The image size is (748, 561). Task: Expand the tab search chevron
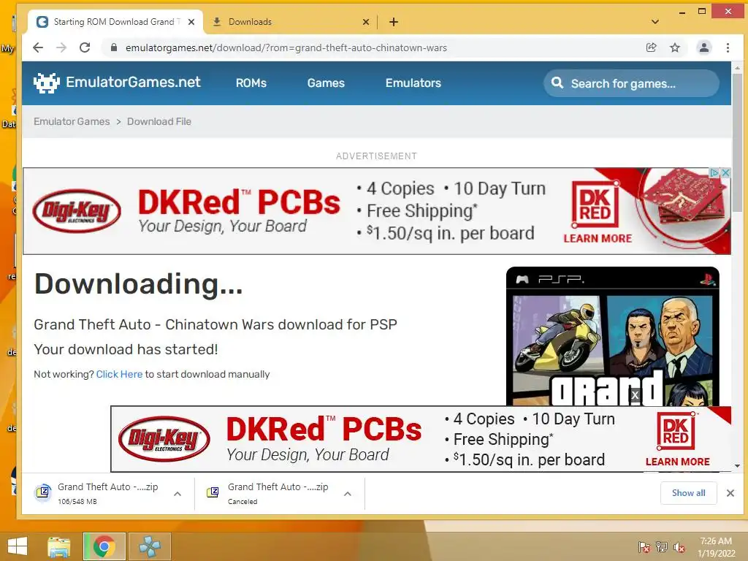655,22
